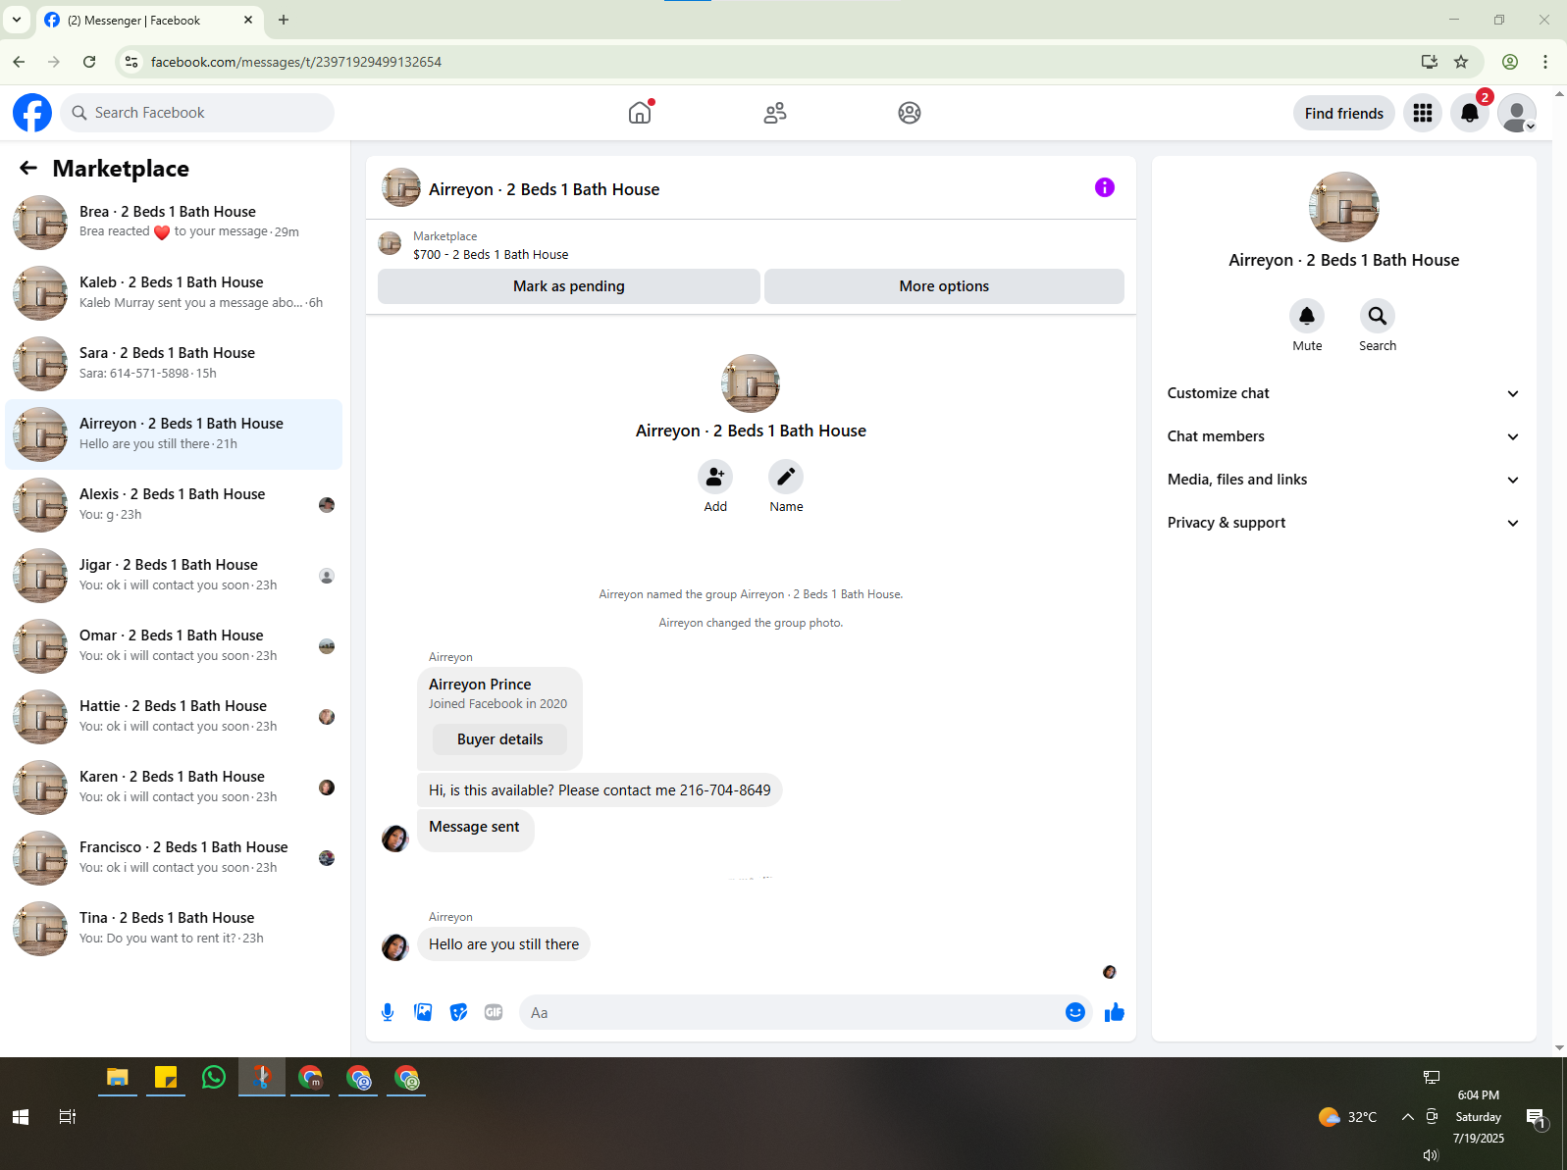Open Jigar conversation
The image size is (1567, 1170).
point(174,576)
